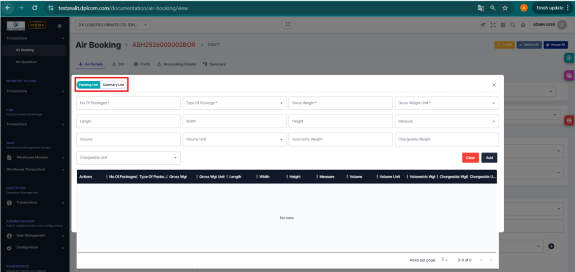Bookmark page with the star icon
This screenshot has width=575, height=272.
click(x=505, y=8)
